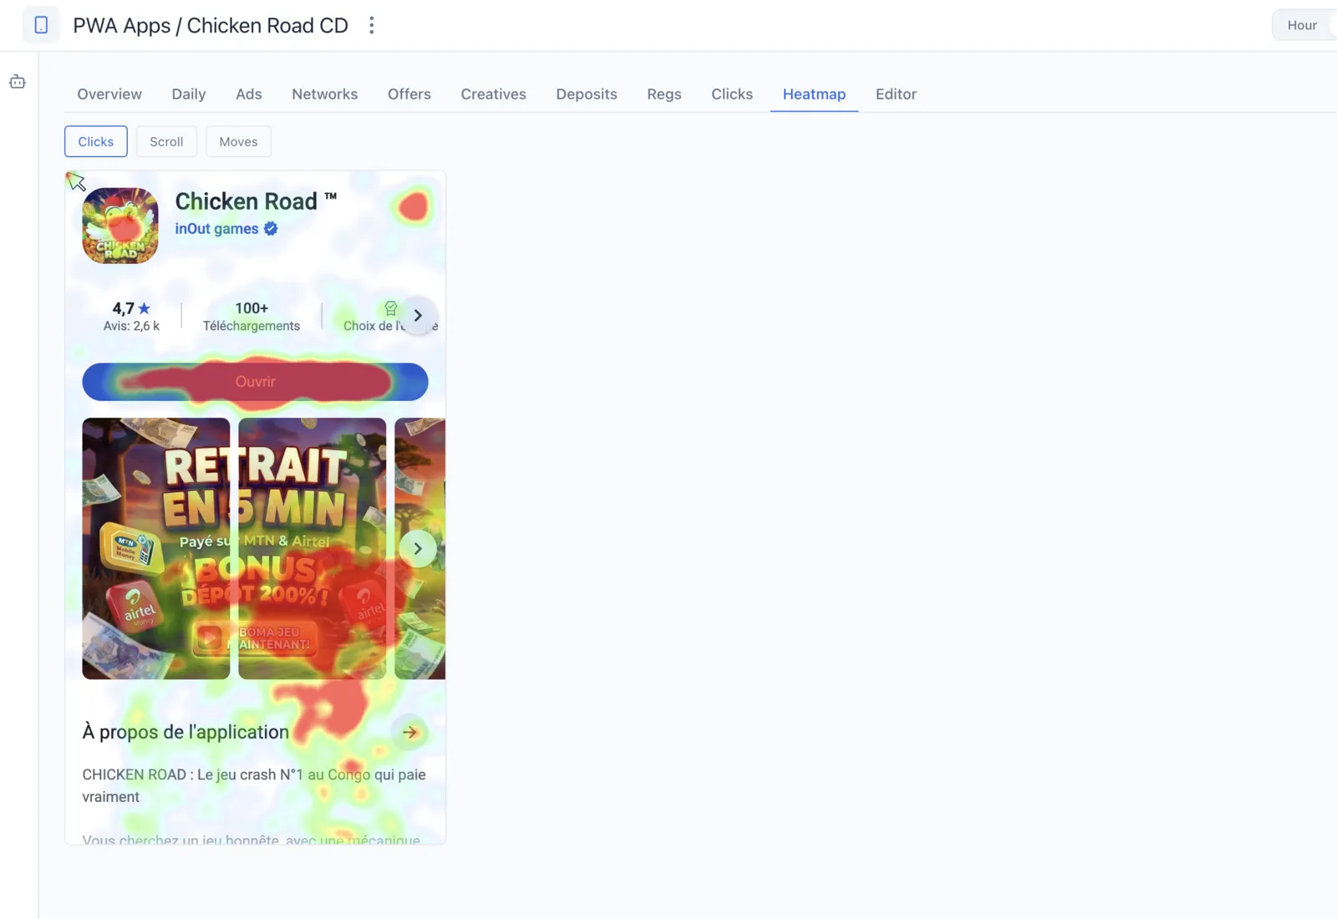Select the Scroll heatmap mode
This screenshot has width=1337, height=919.
pos(166,142)
